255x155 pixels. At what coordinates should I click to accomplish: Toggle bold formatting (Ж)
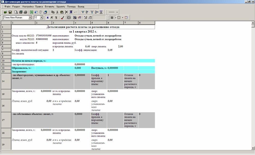point(48,18)
